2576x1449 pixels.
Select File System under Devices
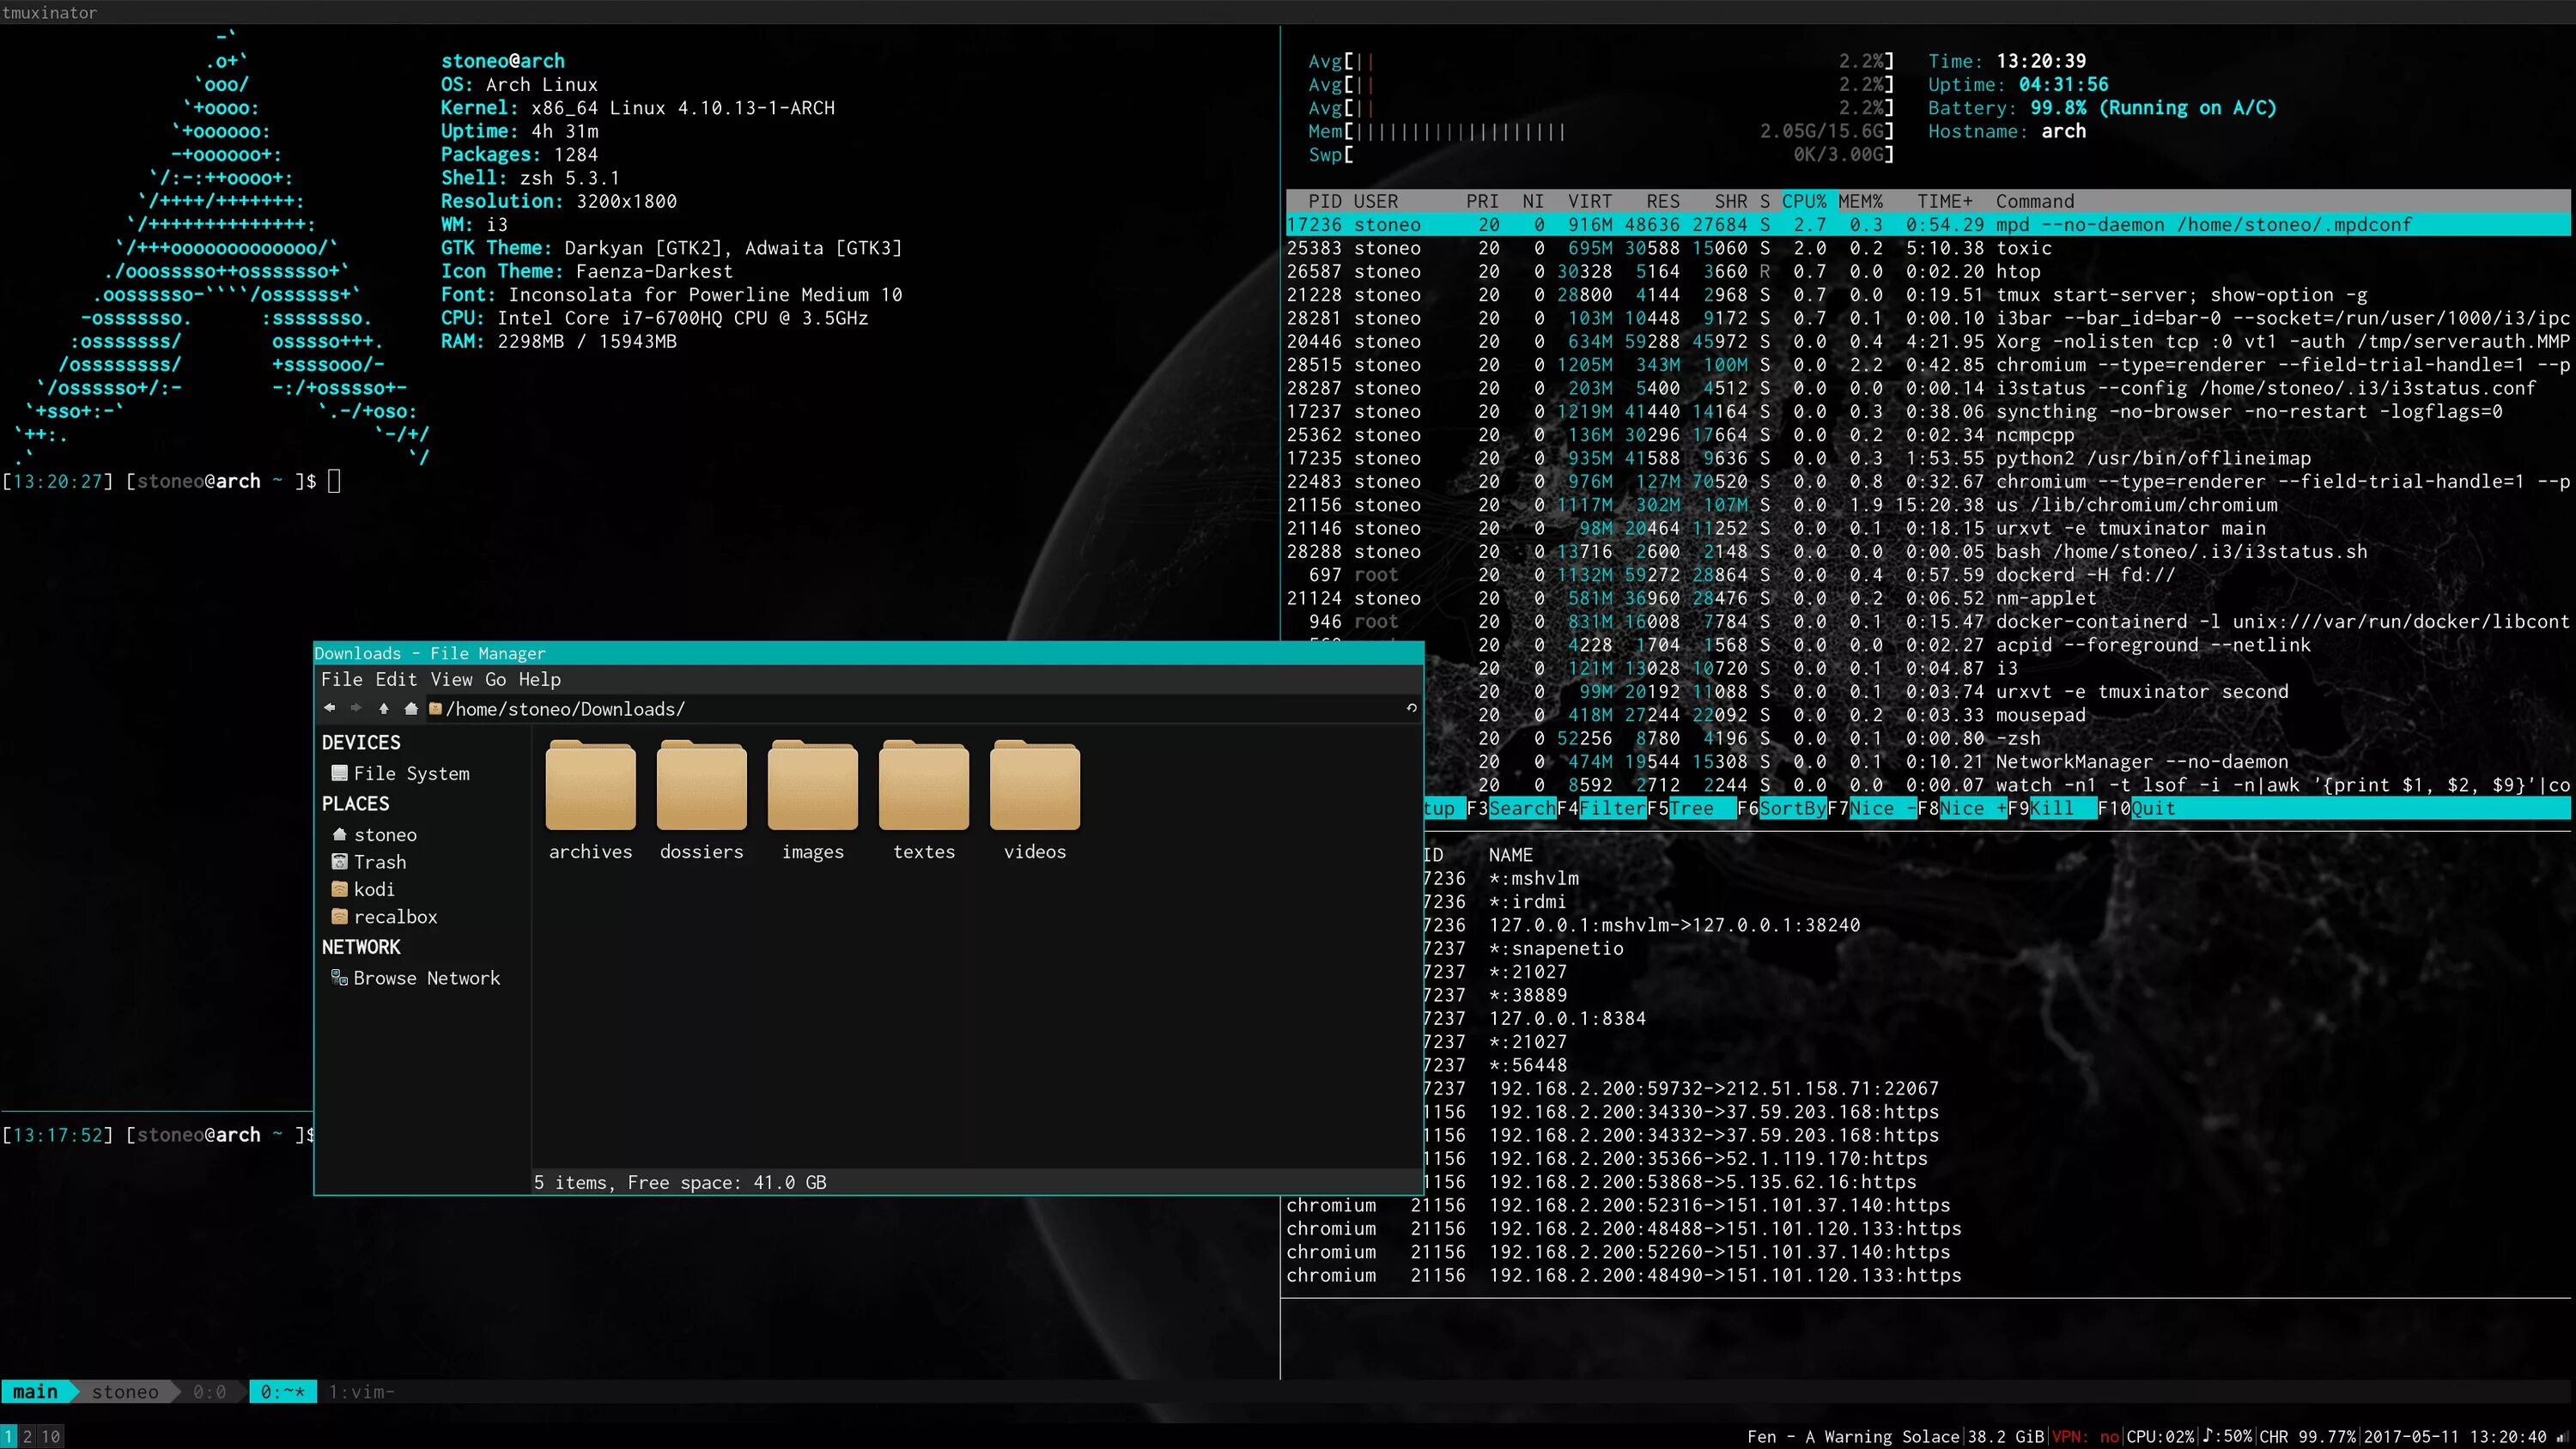(410, 773)
